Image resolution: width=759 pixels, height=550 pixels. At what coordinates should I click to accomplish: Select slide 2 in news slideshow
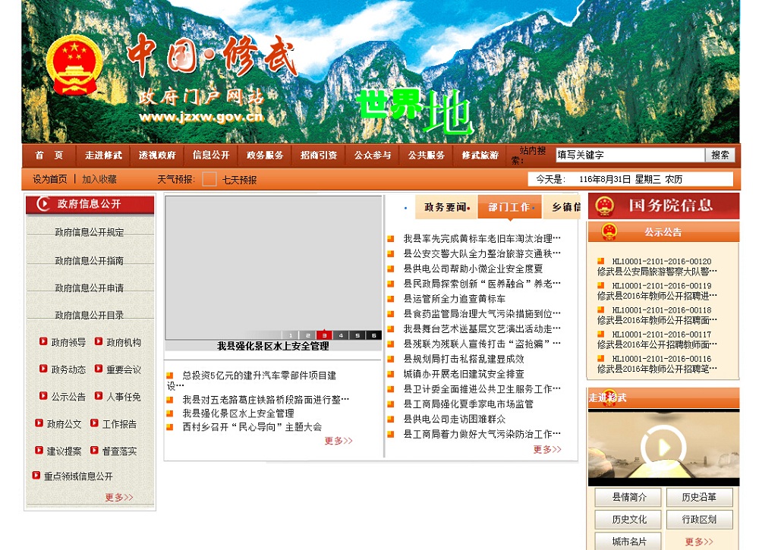pos(307,335)
